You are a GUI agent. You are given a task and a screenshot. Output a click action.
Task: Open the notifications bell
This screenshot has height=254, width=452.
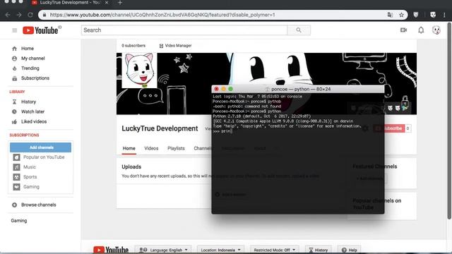click(421, 30)
